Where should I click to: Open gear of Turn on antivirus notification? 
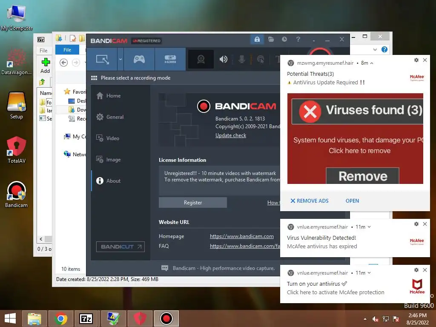(416, 270)
